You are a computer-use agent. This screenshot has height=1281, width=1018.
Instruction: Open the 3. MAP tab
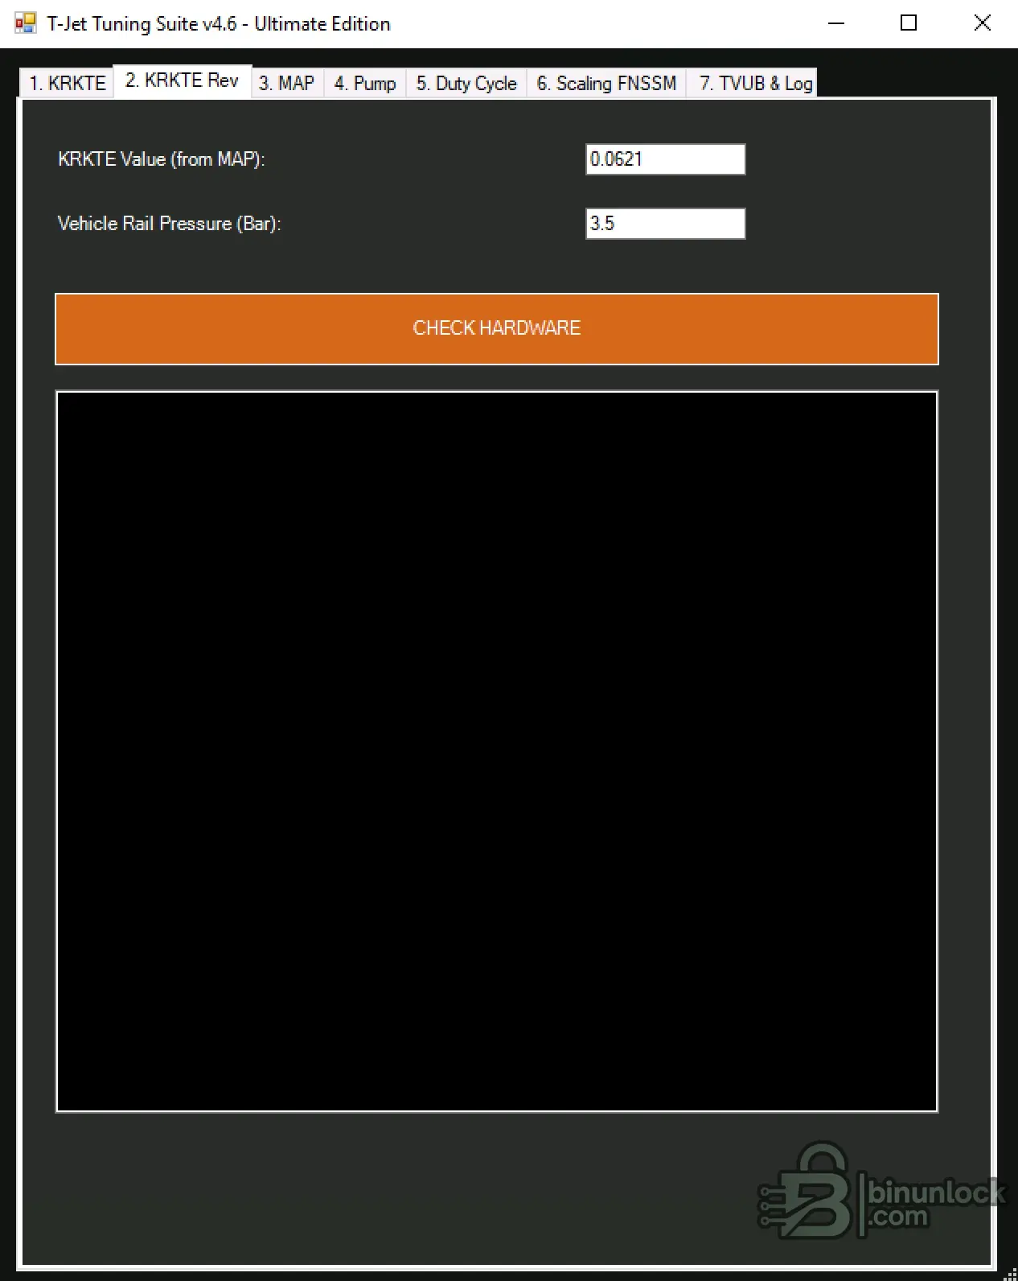click(x=287, y=84)
